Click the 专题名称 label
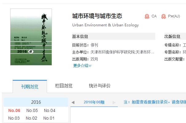The image size is (186, 123). (x=173, y=52)
